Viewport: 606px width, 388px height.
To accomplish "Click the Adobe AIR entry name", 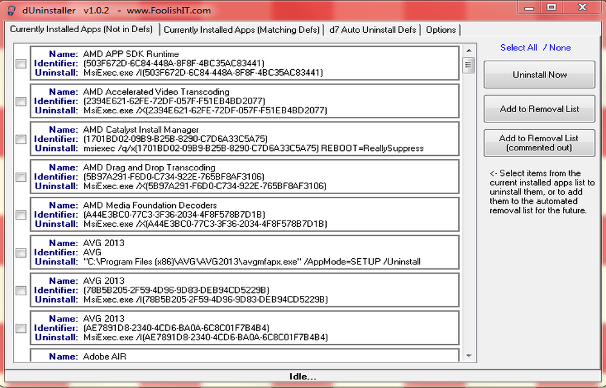I will click(x=105, y=356).
